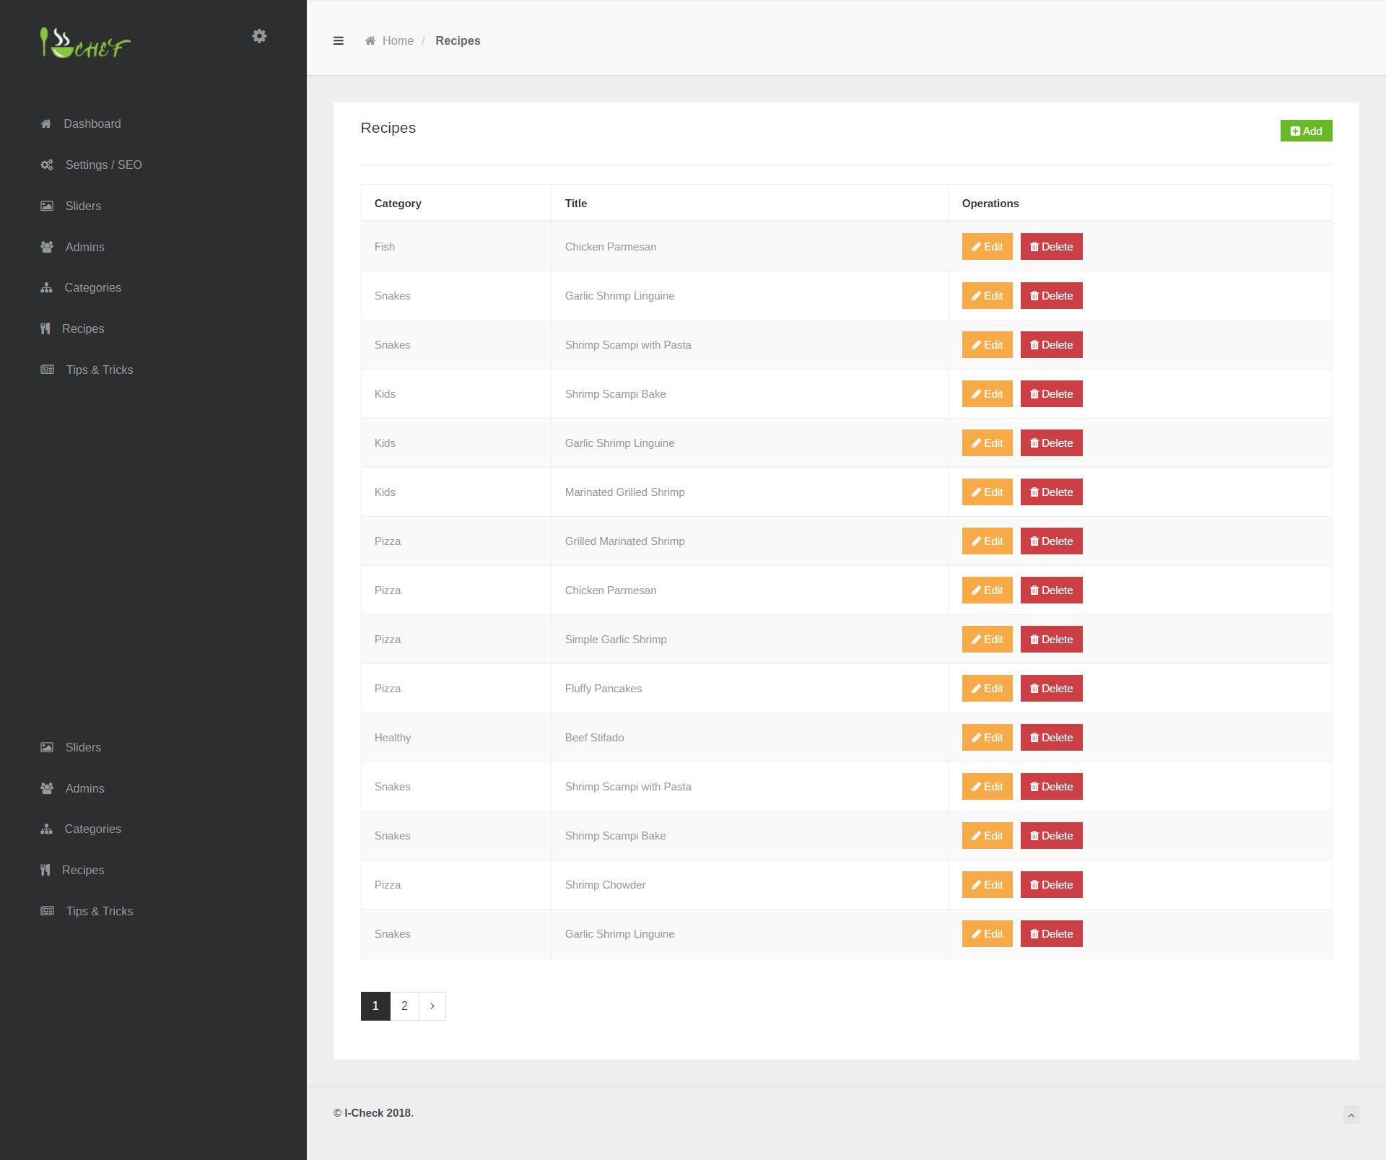
Task: Open the settings gear icon in sidebar header
Action: [x=259, y=36]
